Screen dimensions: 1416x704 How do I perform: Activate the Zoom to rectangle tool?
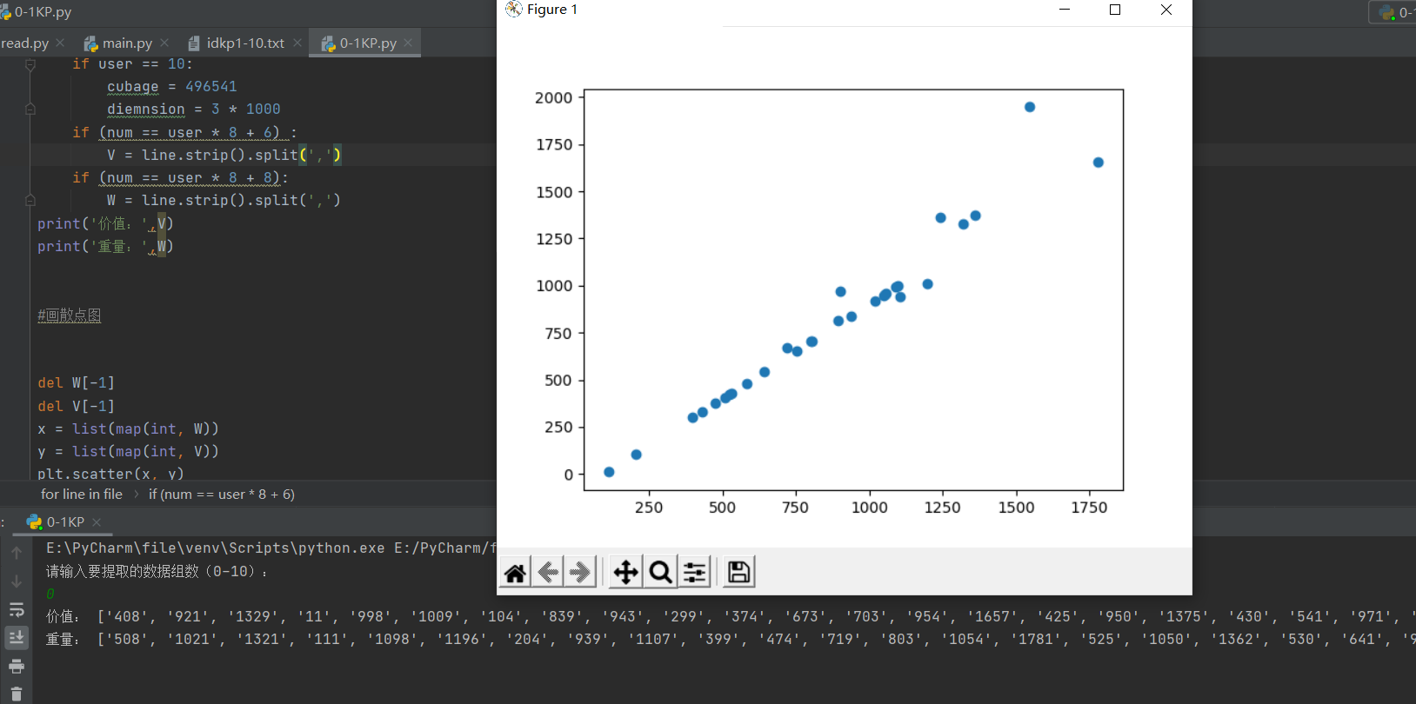[x=660, y=572]
